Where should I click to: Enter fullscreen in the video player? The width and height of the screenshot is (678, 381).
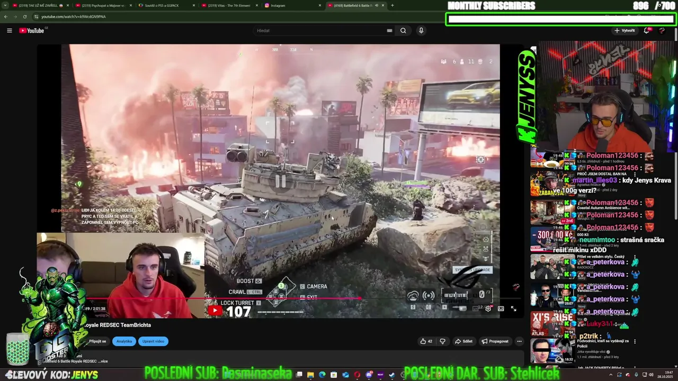click(514, 309)
